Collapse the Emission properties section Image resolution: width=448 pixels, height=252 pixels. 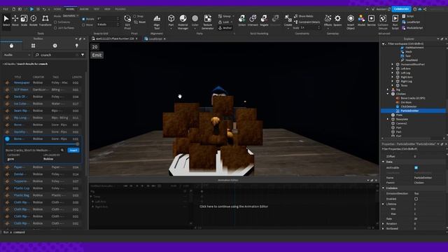[384, 188]
